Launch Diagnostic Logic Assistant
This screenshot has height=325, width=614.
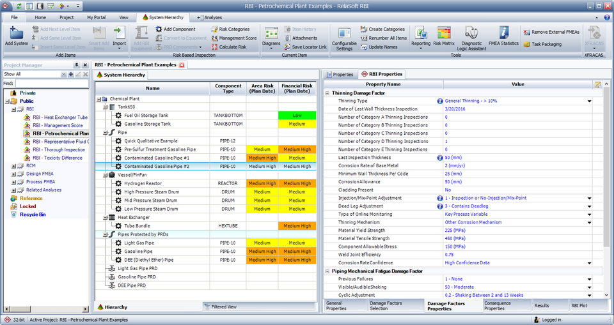(x=471, y=39)
